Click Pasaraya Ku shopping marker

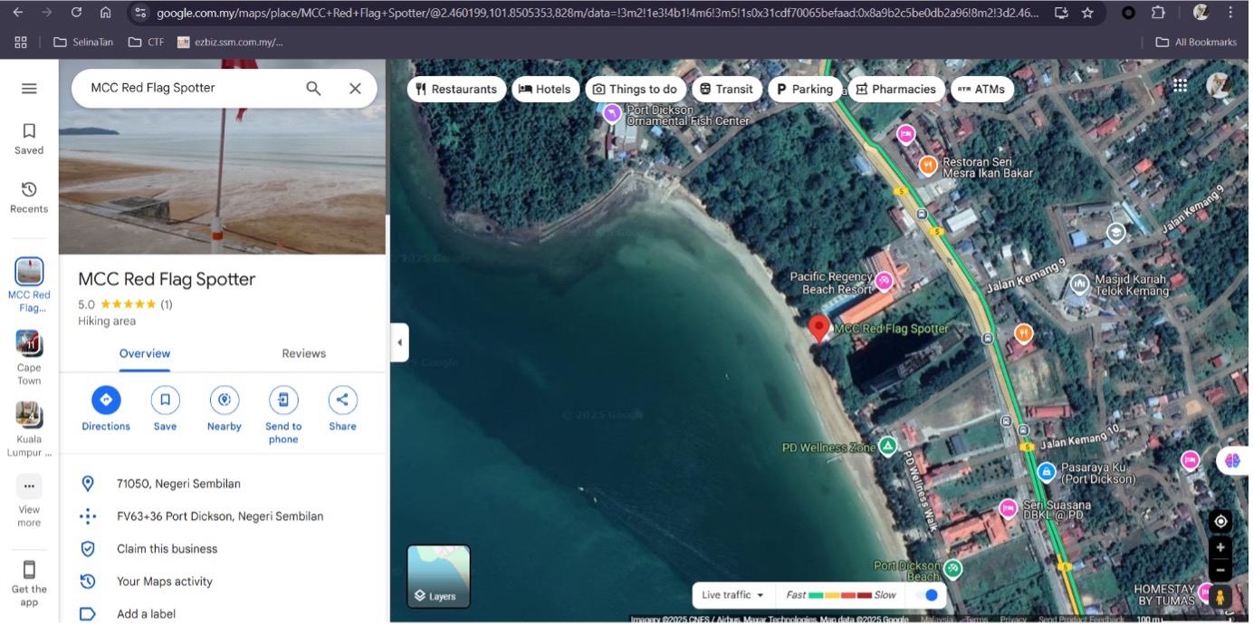pos(1047,472)
